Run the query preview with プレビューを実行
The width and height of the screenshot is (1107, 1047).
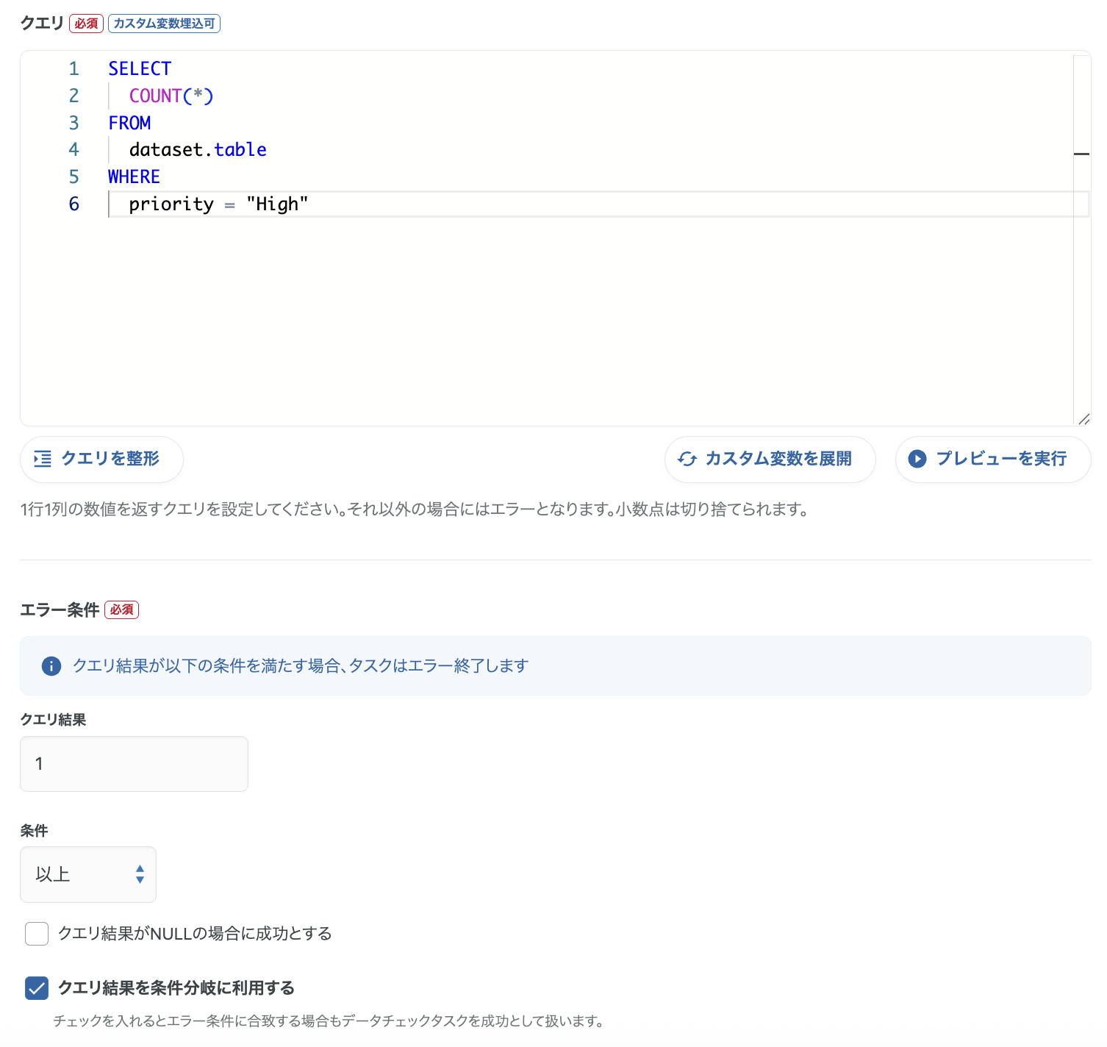(x=992, y=459)
